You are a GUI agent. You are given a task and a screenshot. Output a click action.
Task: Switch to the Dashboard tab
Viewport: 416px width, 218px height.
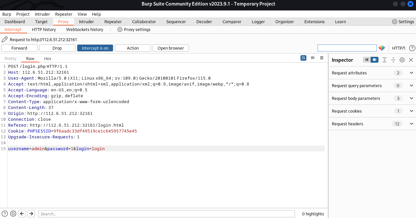(x=15, y=22)
